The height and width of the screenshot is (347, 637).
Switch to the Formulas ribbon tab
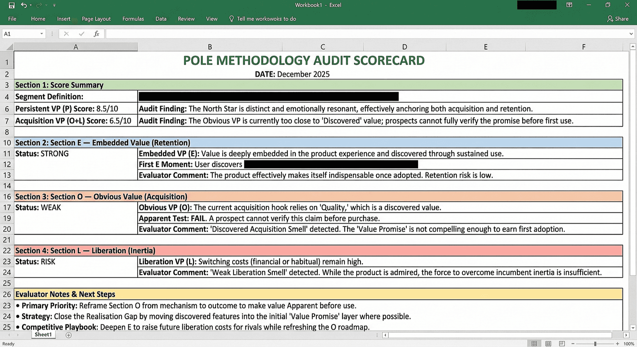pyautogui.click(x=133, y=19)
